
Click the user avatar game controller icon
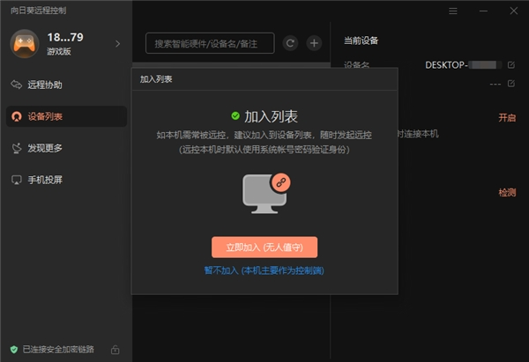click(x=25, y=42)
